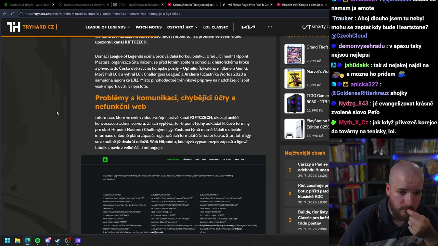Open the three-dots more menu in navbar
This screenshot has height=246, width=438.
270,27
